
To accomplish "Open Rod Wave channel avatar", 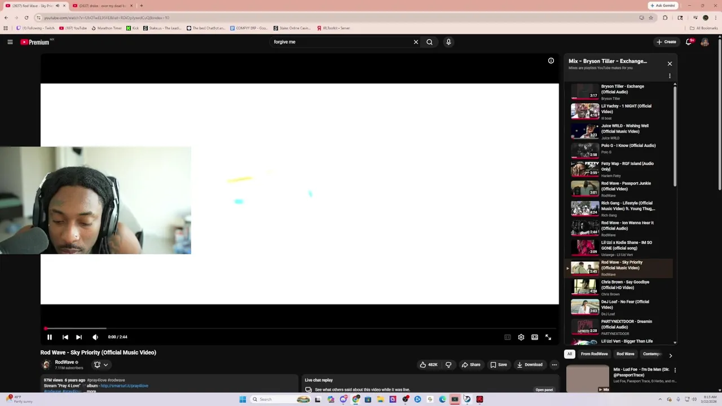I will (46, 365).
